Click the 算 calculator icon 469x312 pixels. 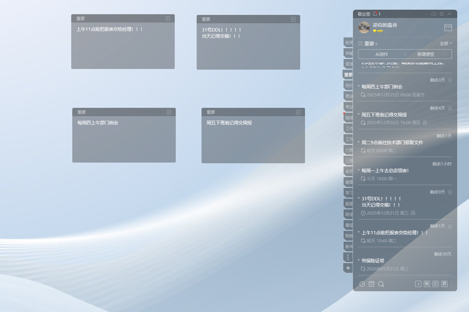[x=444, y=284]
